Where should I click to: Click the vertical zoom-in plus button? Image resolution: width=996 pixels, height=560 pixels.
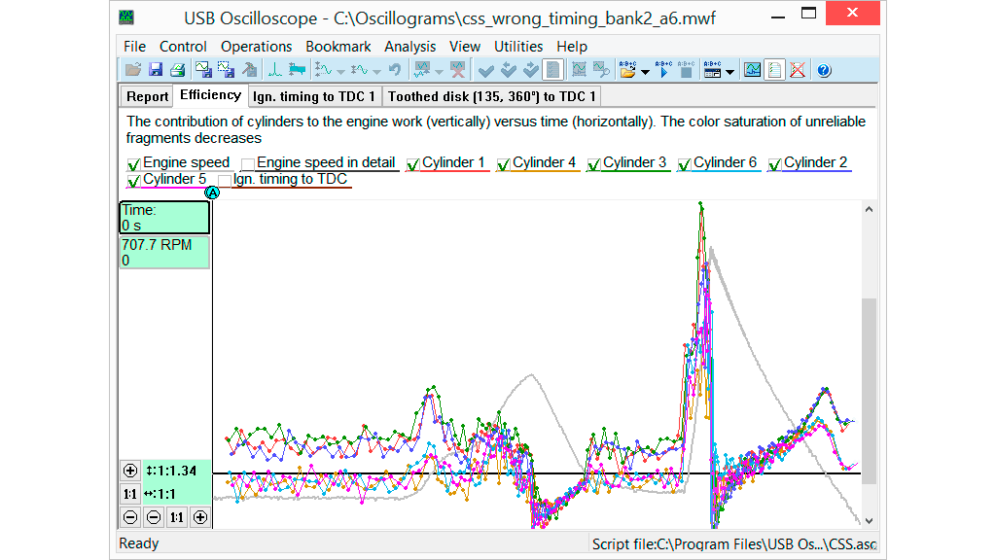click(130, 471)
